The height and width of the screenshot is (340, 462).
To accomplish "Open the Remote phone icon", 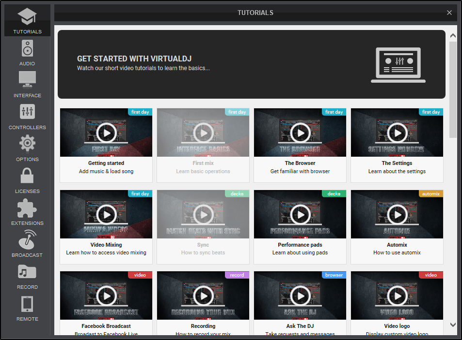I will (27, 304).
